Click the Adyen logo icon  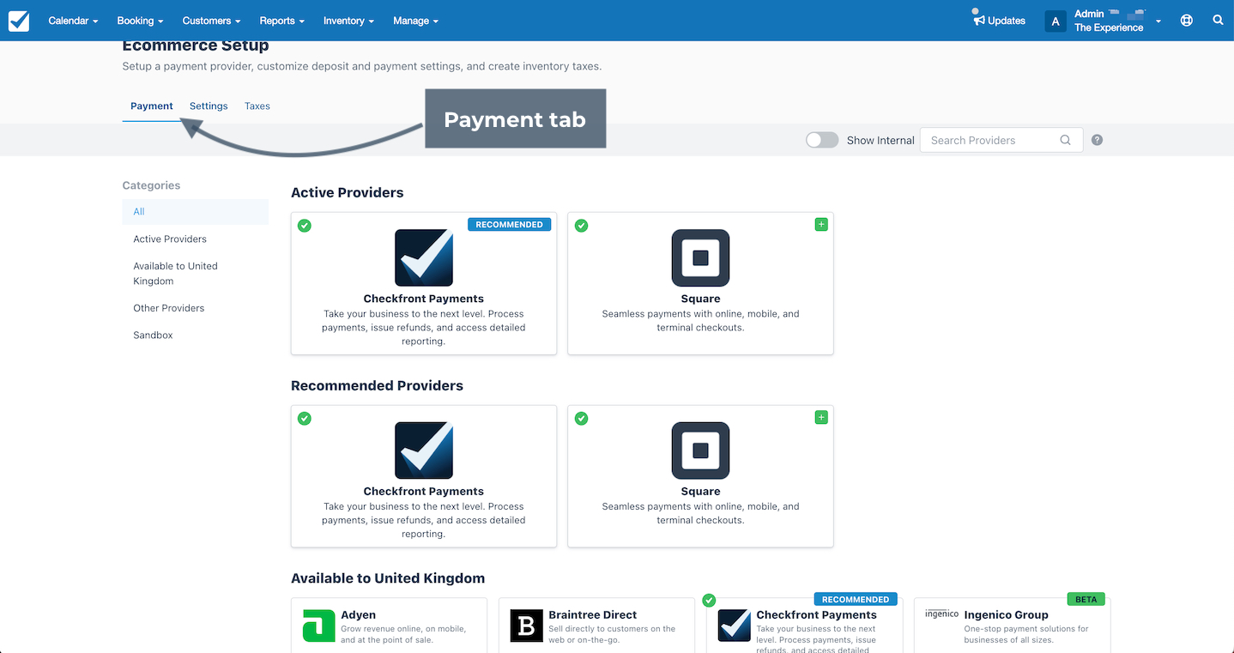319,626
